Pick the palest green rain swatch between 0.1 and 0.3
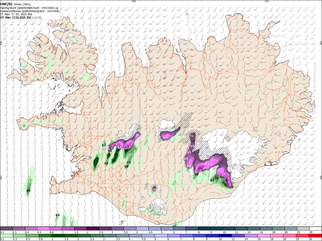Viewport: 322px width, 241px height. click(6, 235)
